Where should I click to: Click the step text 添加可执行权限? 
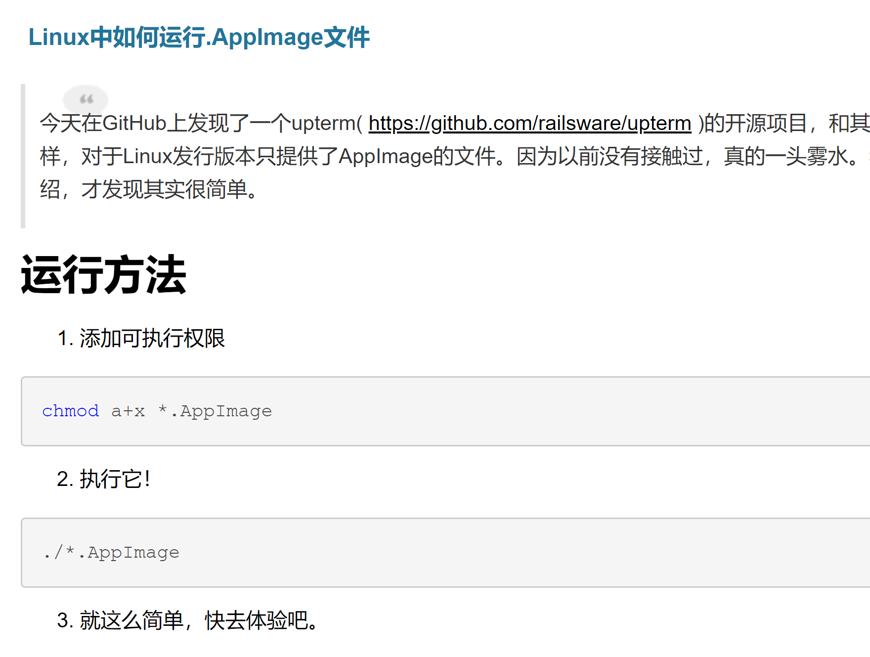(152, 339)
